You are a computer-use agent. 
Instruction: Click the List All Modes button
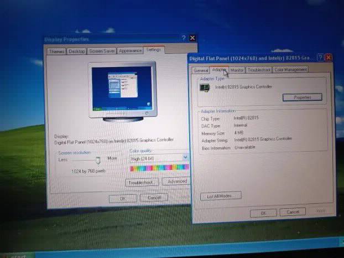click(221, 196)
